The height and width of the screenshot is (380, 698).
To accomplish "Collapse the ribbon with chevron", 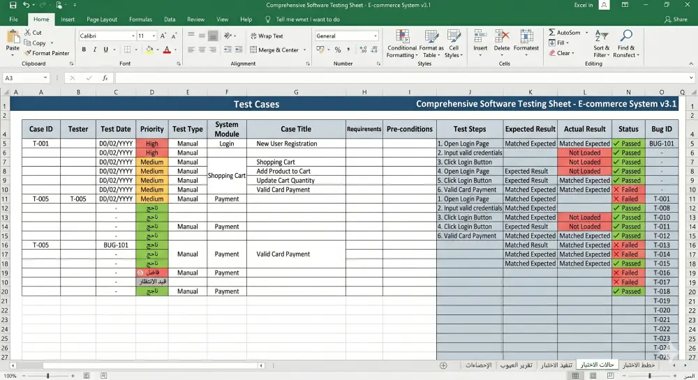I will coord(691,64).
